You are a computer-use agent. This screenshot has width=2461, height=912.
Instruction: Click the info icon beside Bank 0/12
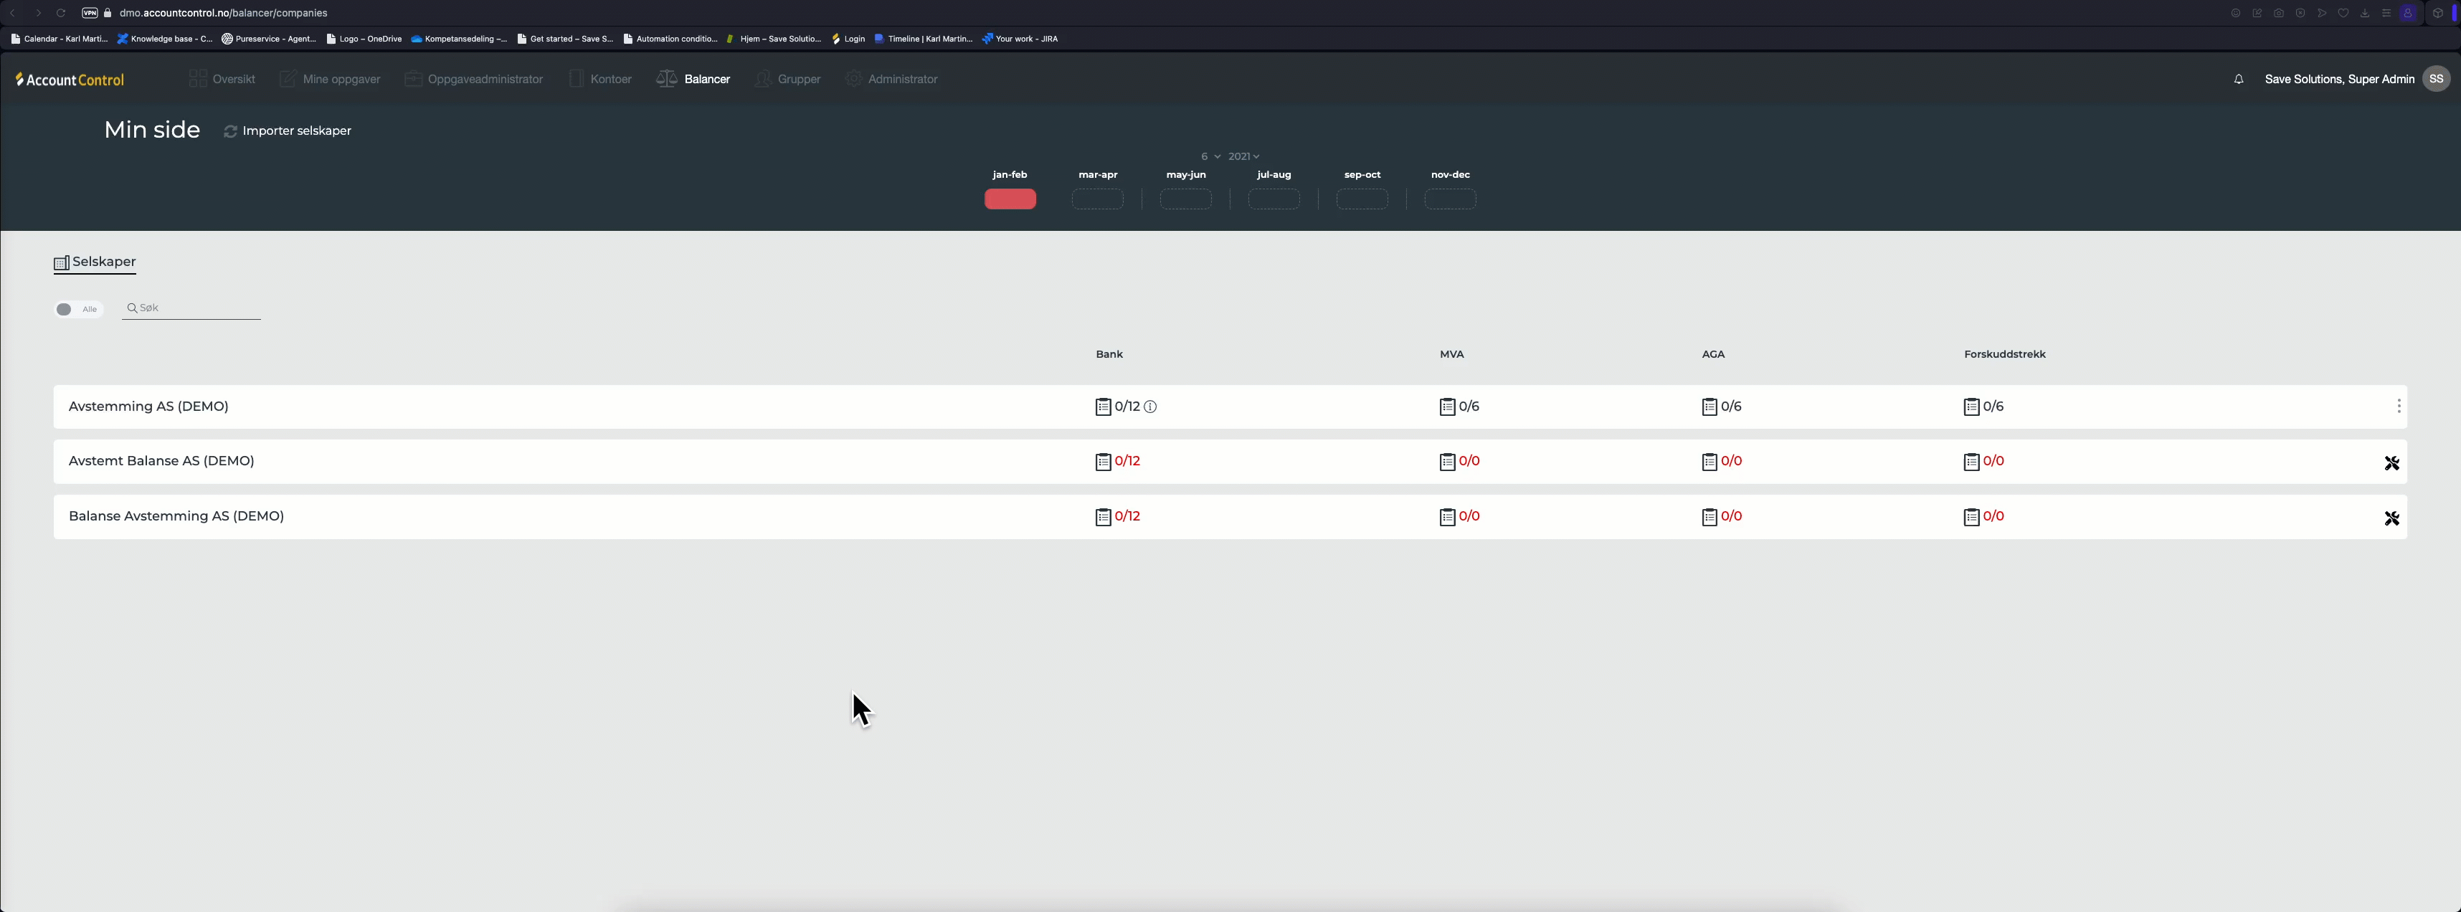(1150, 407)
